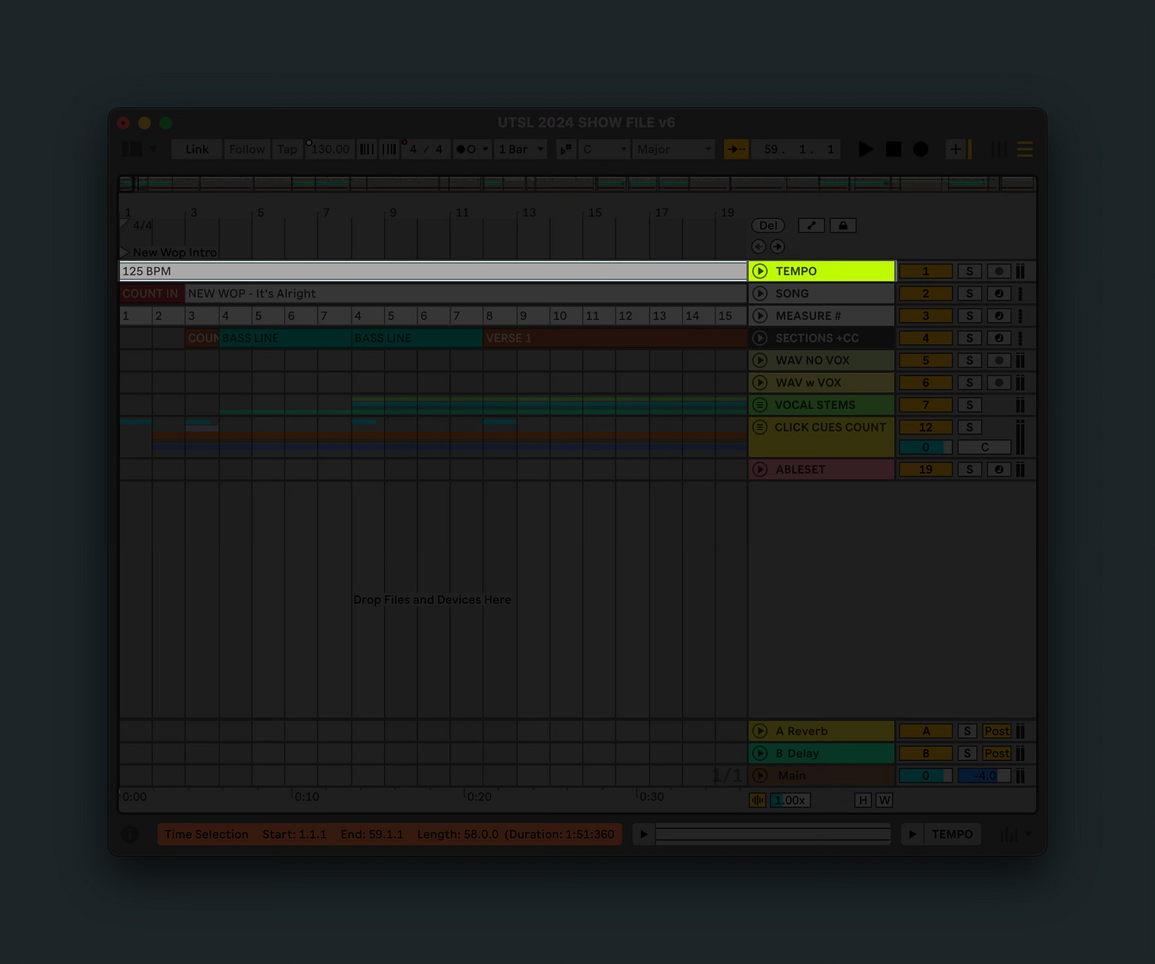Click the Del locator button
The height and width of the screenshot is (964, 1155).
tap(768, 225)
